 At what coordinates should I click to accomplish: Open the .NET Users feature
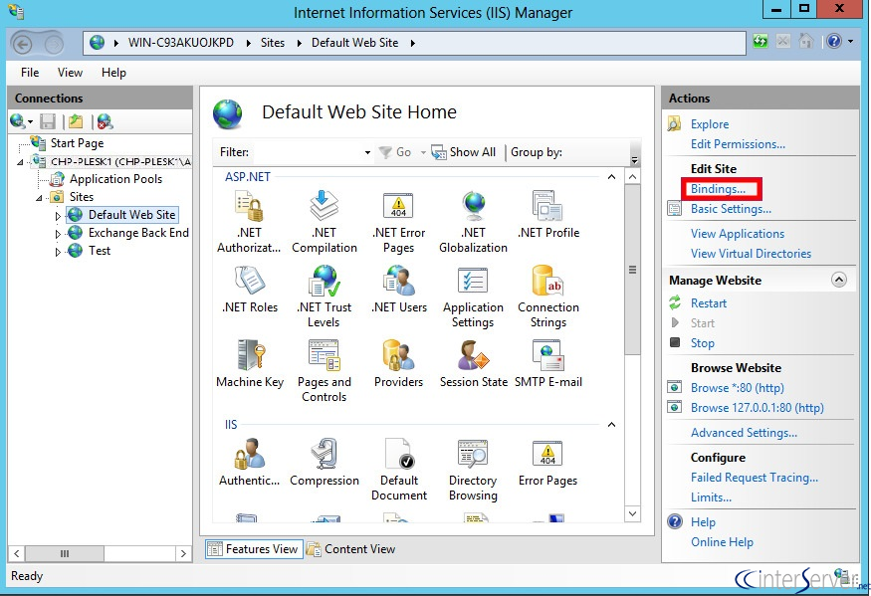(399, 290)
